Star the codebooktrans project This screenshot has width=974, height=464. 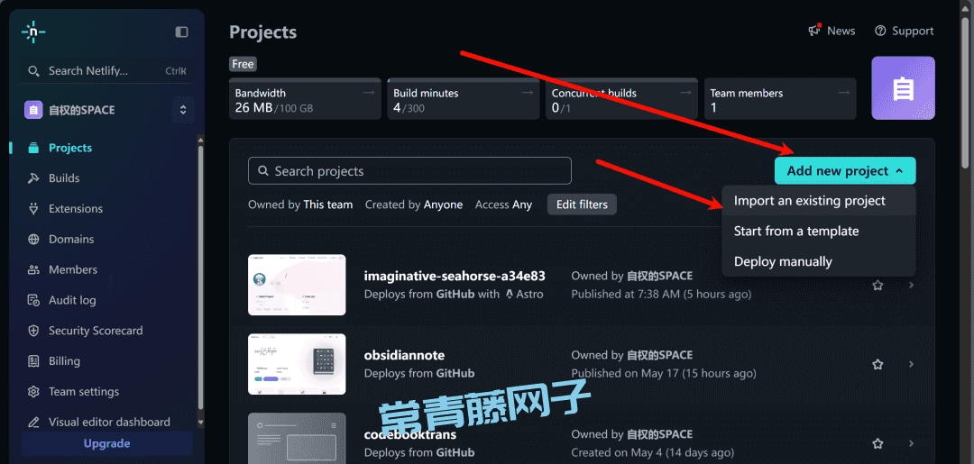[878, 443]
